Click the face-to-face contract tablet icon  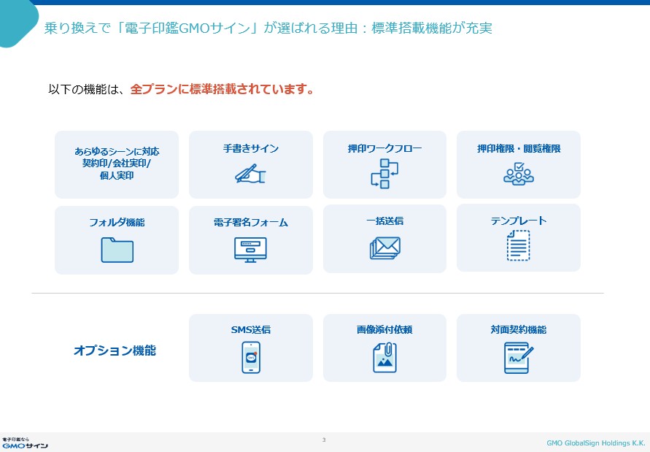tap(518, 358)
